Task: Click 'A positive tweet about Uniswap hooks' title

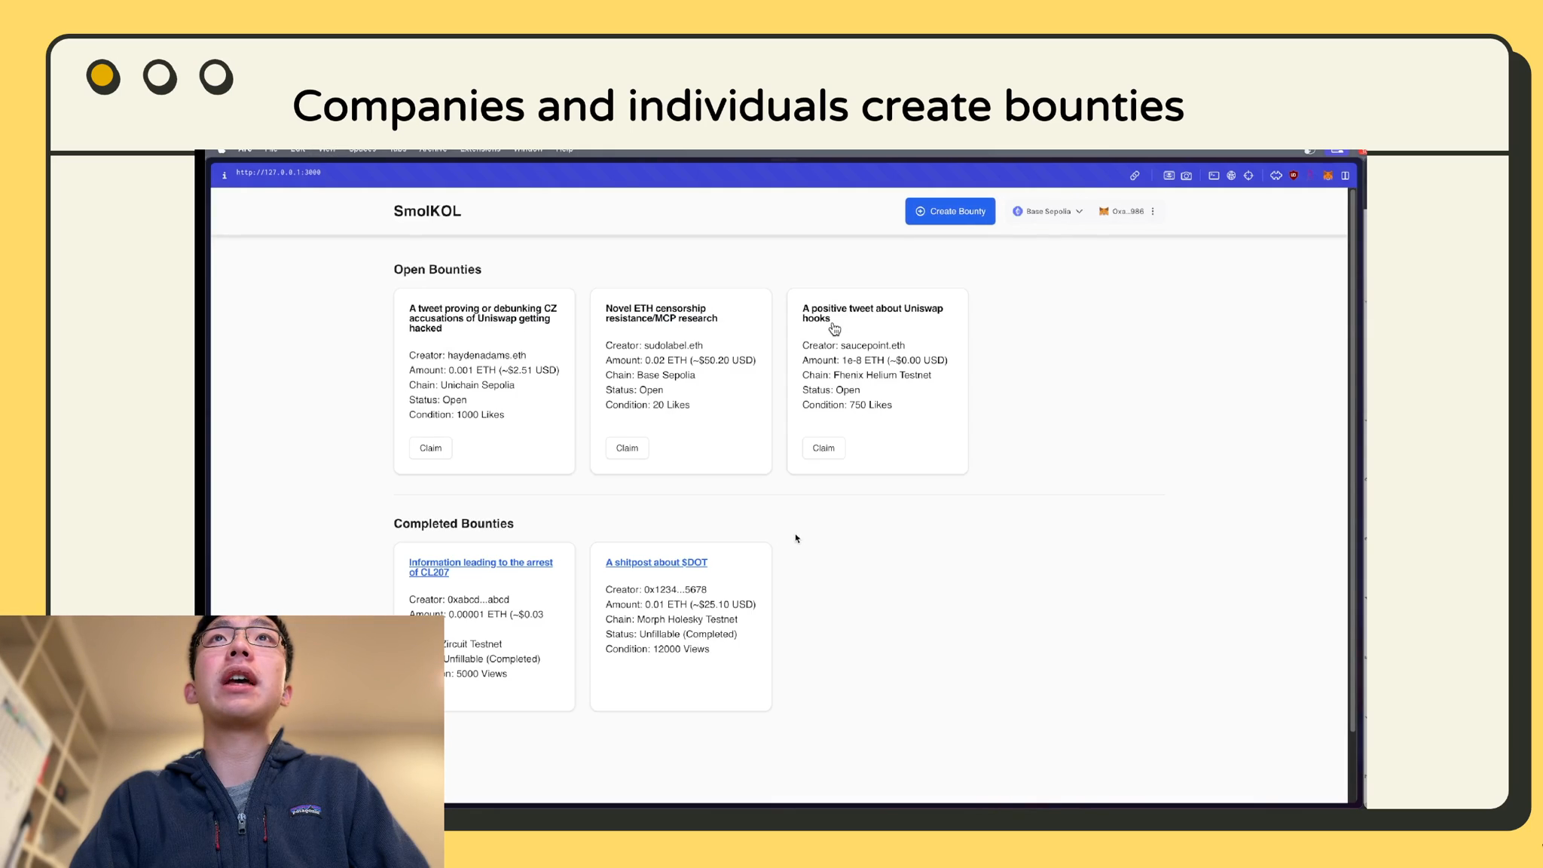Action: (x=872, y=313)
